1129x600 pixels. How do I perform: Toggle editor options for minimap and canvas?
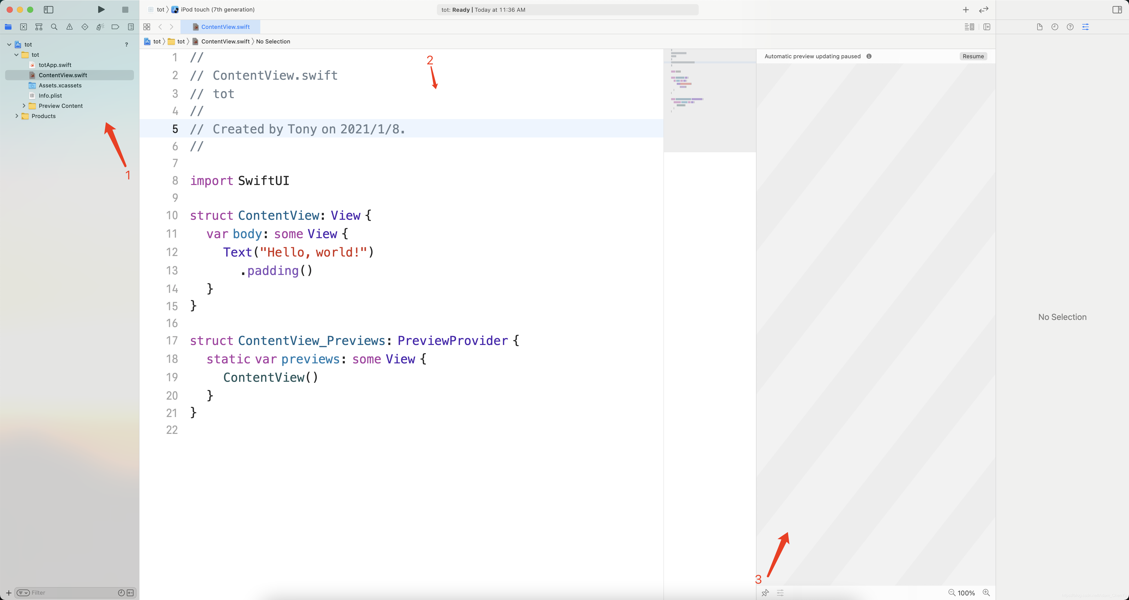tap(969, 27)
